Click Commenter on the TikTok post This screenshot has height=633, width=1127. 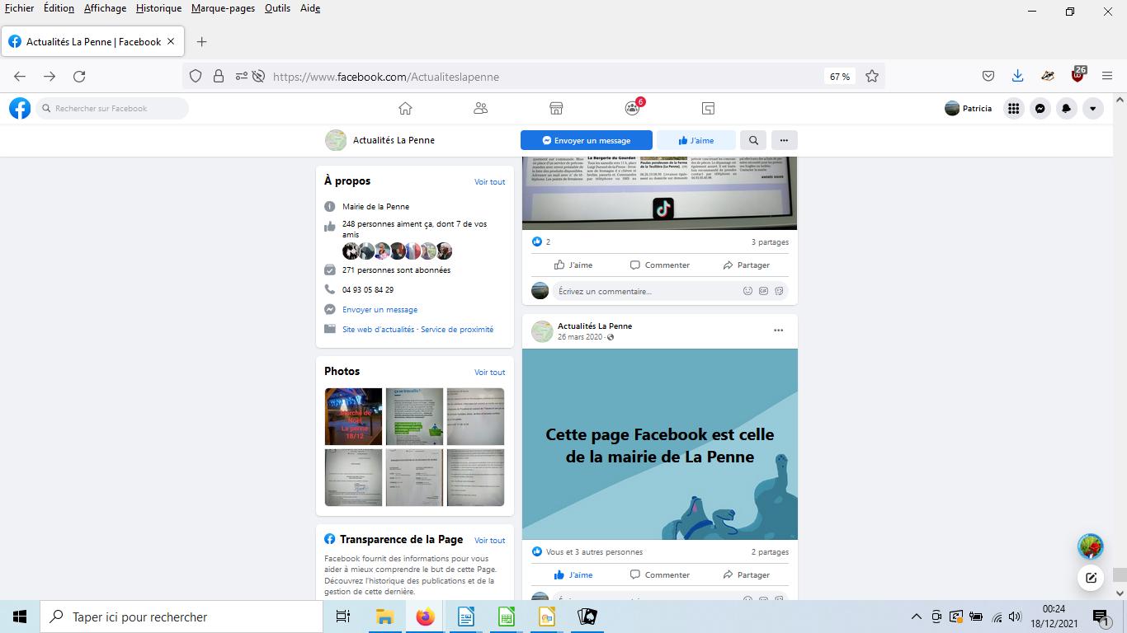point(659,265)
